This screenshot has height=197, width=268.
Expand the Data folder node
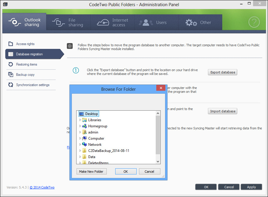pos(80,157)
